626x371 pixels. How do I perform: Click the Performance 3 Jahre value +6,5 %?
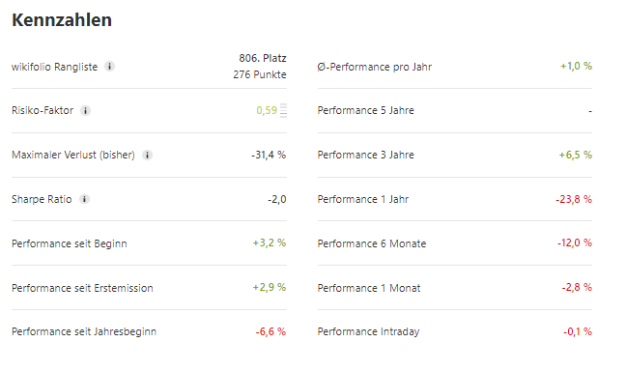pos(576,155)
